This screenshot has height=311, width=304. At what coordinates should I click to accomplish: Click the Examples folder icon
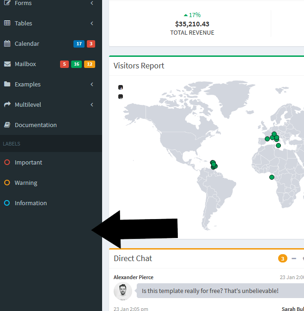pos(7,84)
